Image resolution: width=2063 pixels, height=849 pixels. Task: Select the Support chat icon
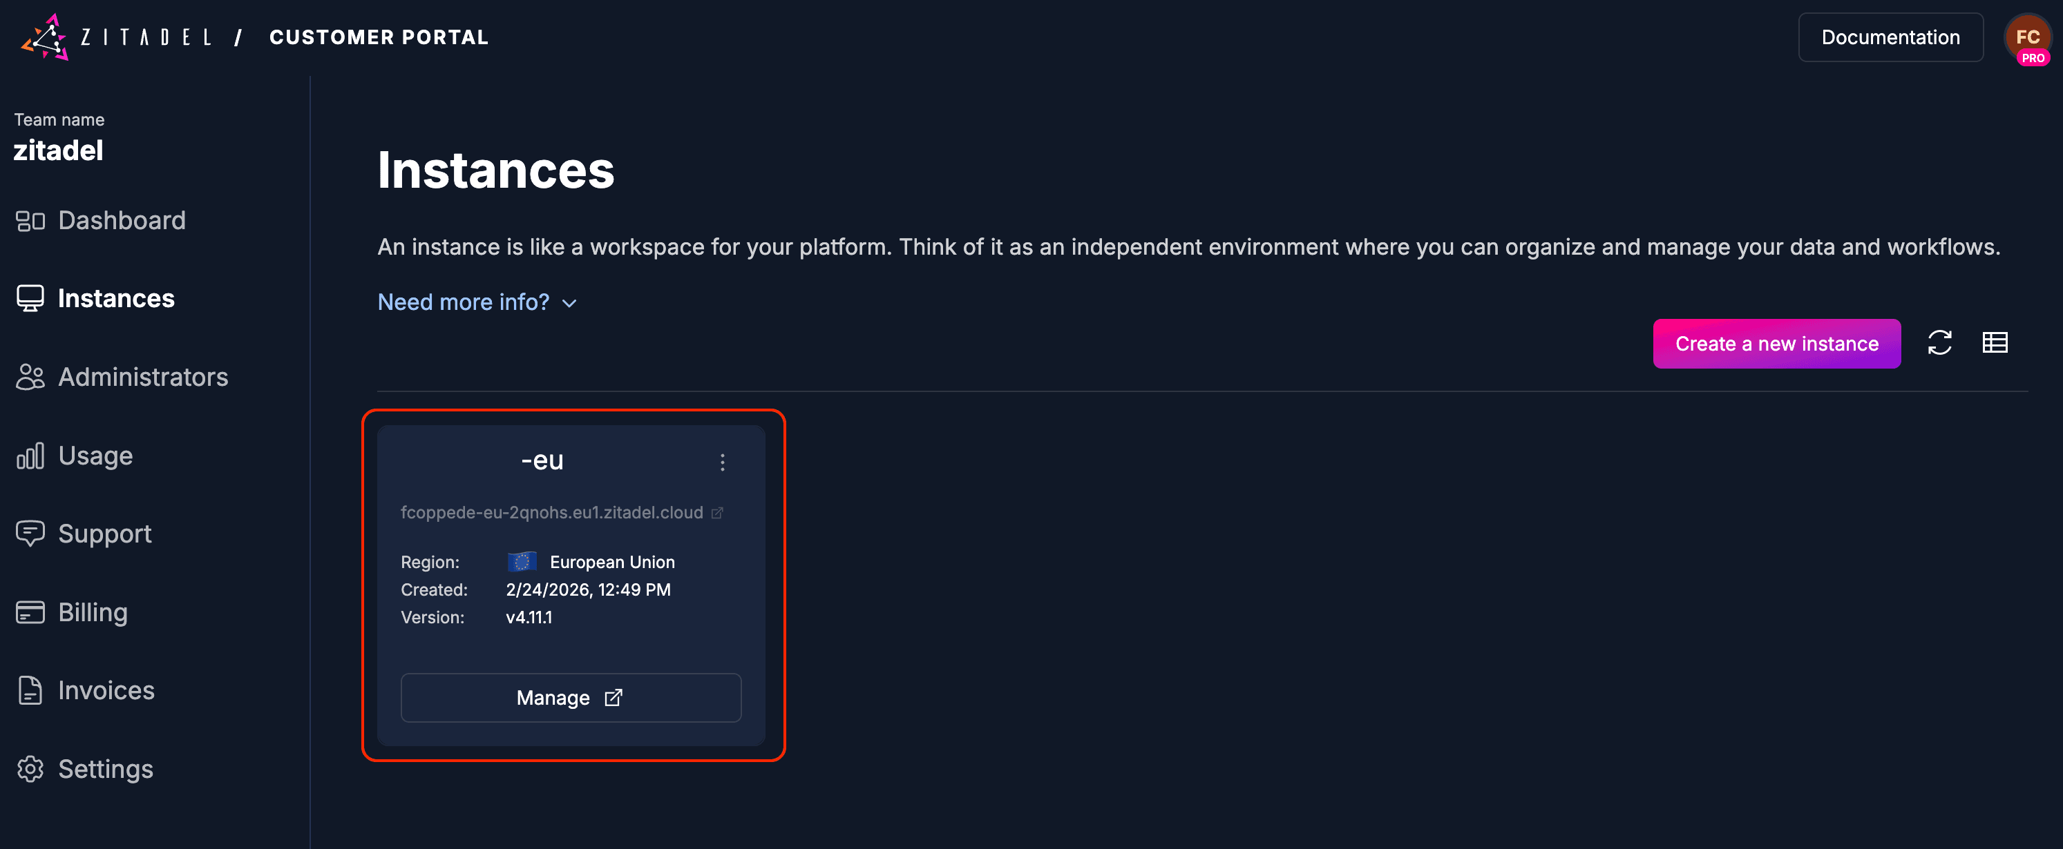coord(30,533)
